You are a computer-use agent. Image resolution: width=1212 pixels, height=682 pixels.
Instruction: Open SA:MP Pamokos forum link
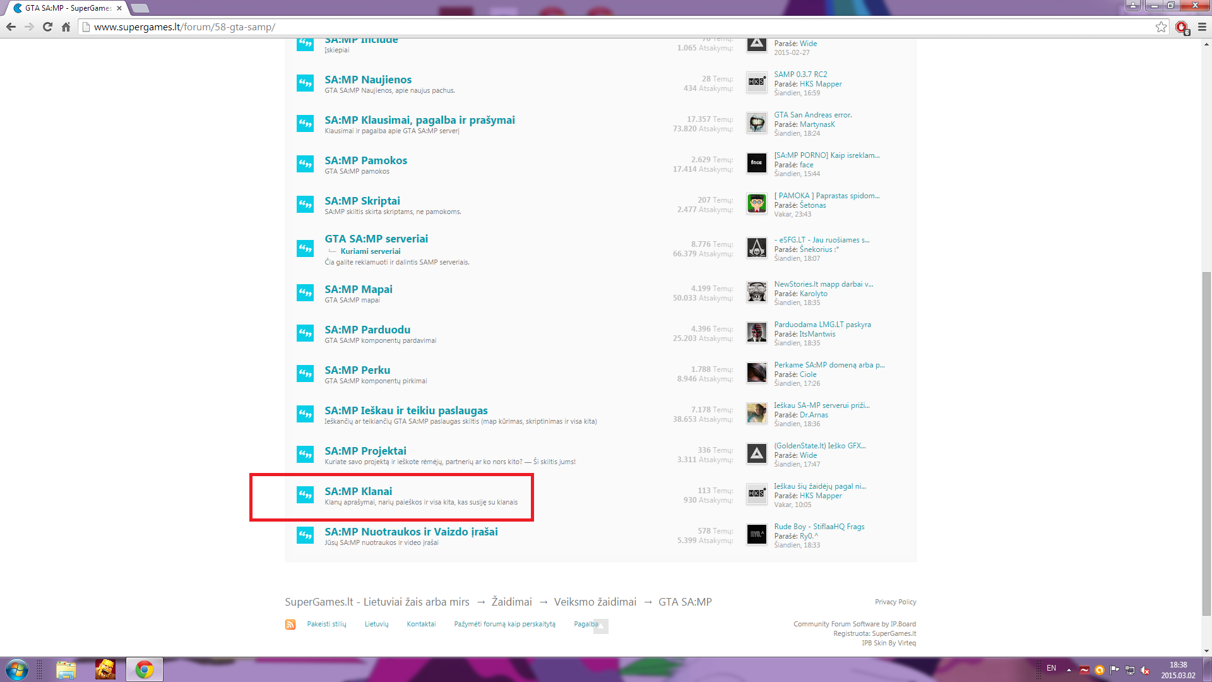click(366, 160)
